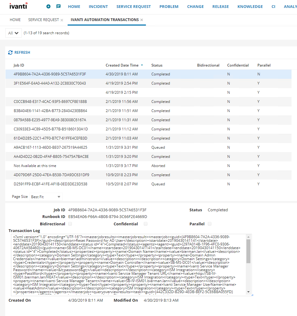This screenshot has width=297, height=316.
Task: Open the All saved search dropdown
Action: (x=13, y=33)
